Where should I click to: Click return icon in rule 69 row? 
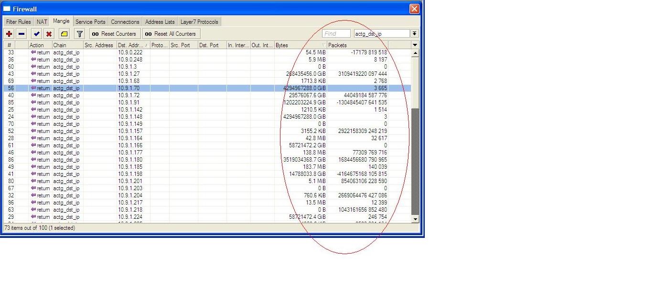(x=33, y=81)
